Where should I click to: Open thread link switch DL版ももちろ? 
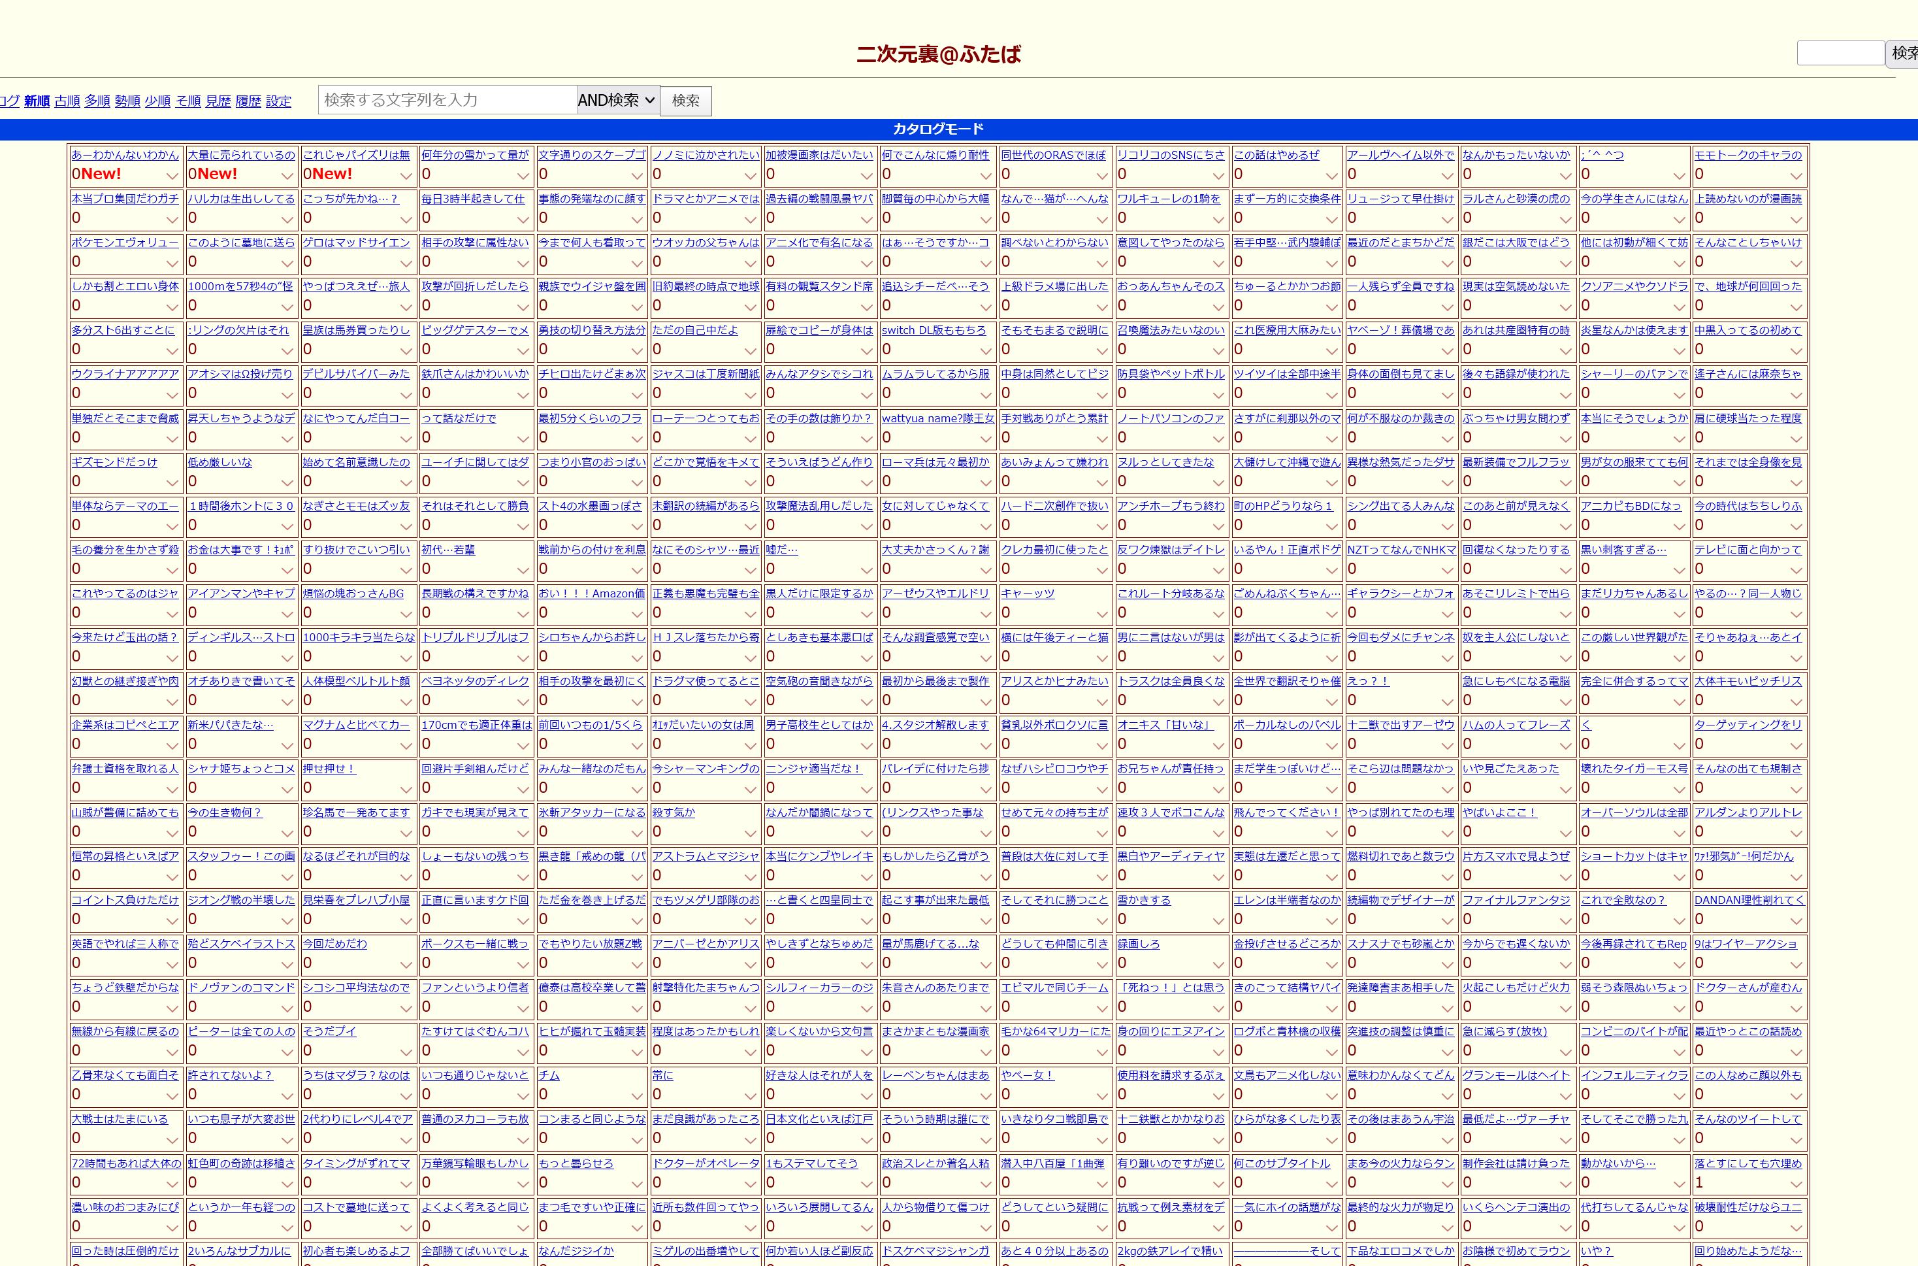(934, 330)
